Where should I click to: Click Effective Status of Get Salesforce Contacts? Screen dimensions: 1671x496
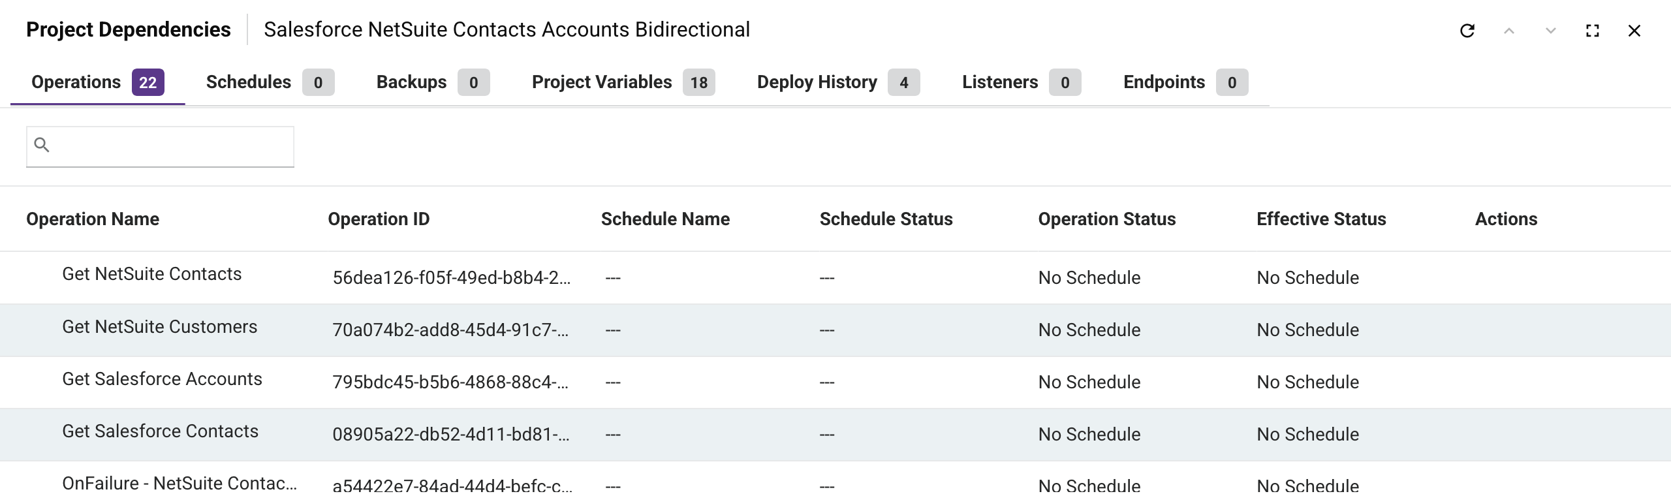1308,435
